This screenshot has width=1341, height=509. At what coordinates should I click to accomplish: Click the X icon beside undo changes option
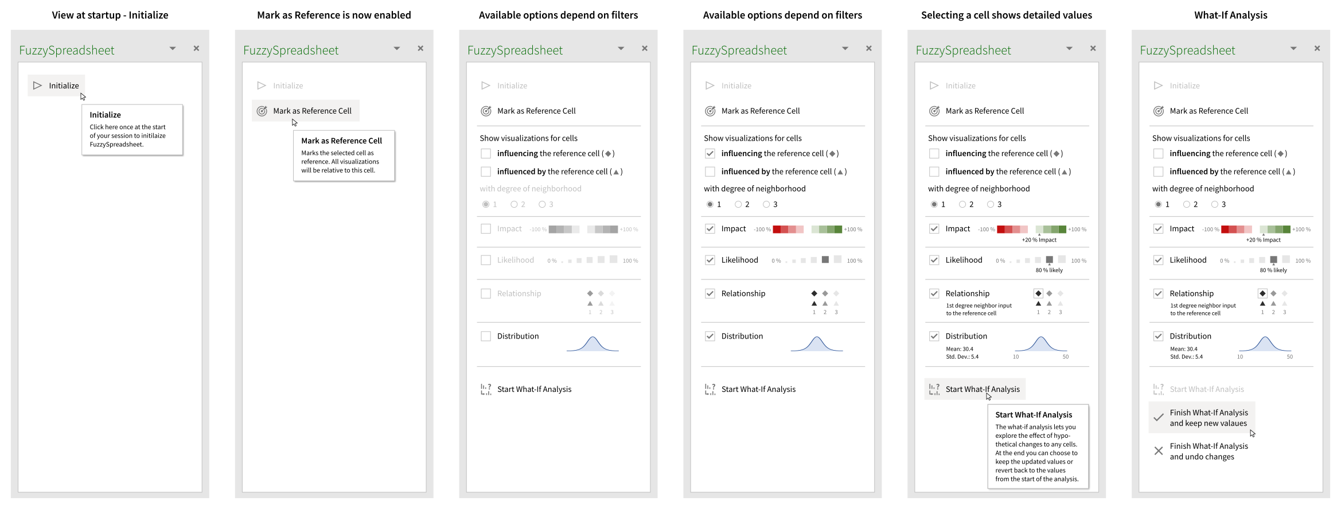click(1158, 451)
